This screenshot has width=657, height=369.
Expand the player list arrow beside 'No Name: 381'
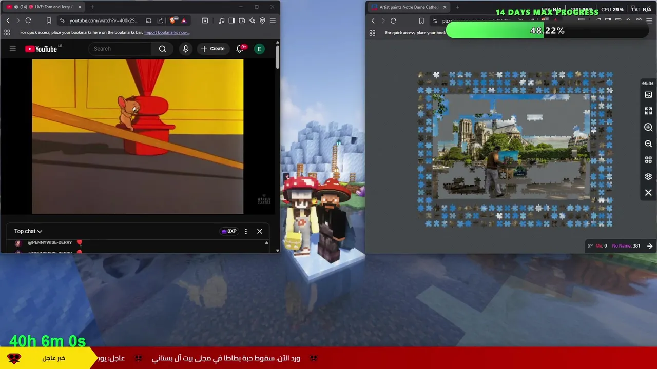650,246
